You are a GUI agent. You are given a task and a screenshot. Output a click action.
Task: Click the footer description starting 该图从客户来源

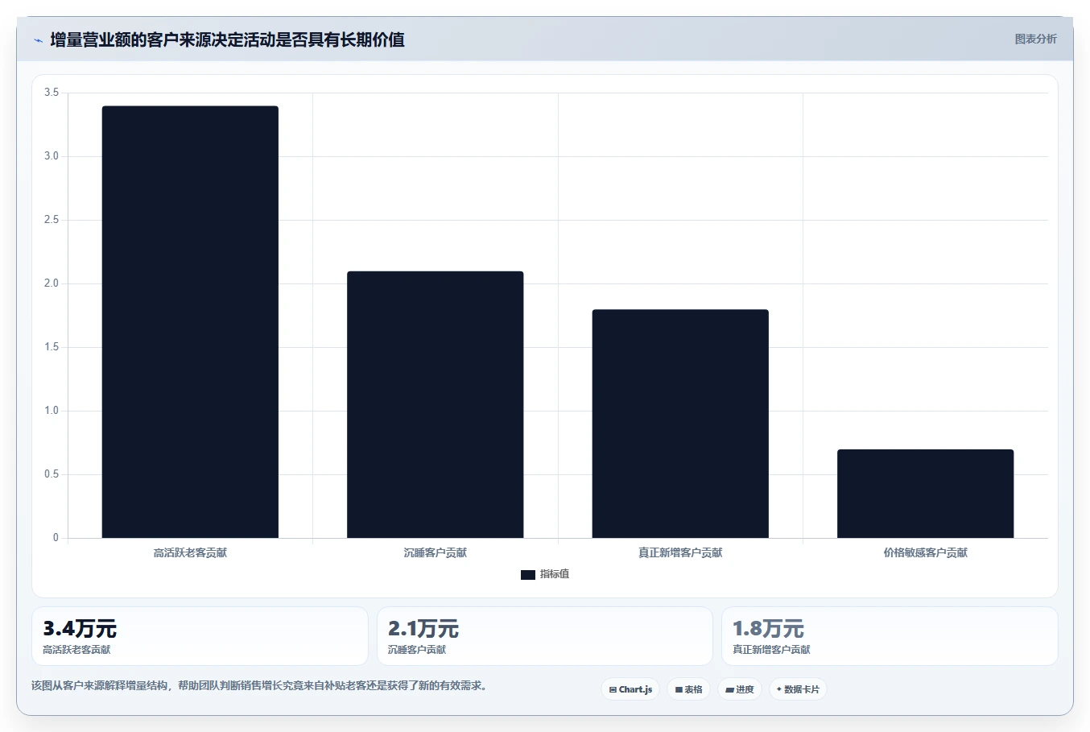pyautogui.click(x=259, y=686)
